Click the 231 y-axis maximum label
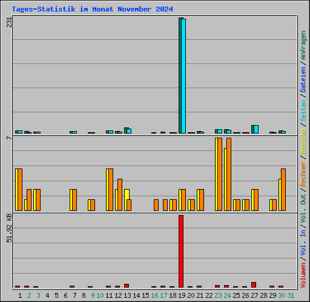Viewport: 310px width, 302px height. (x=9, y=22)
